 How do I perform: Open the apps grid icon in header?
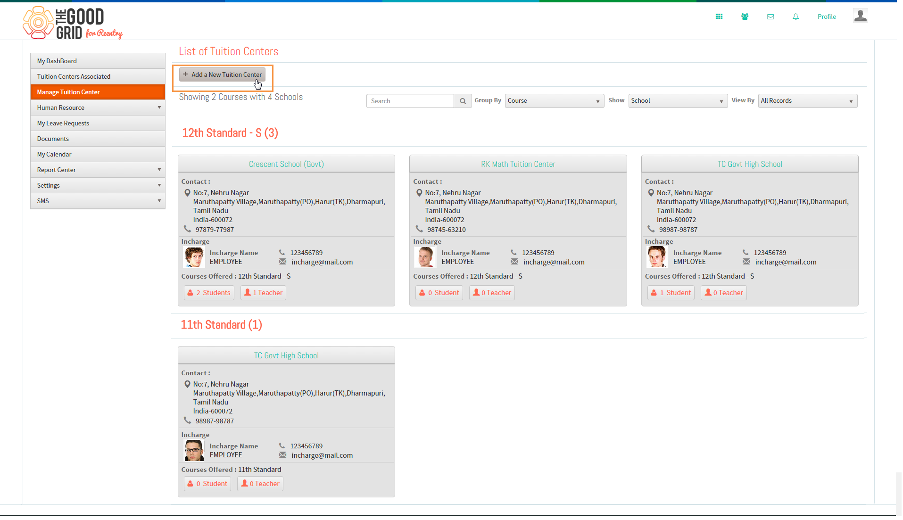point(719,17)
